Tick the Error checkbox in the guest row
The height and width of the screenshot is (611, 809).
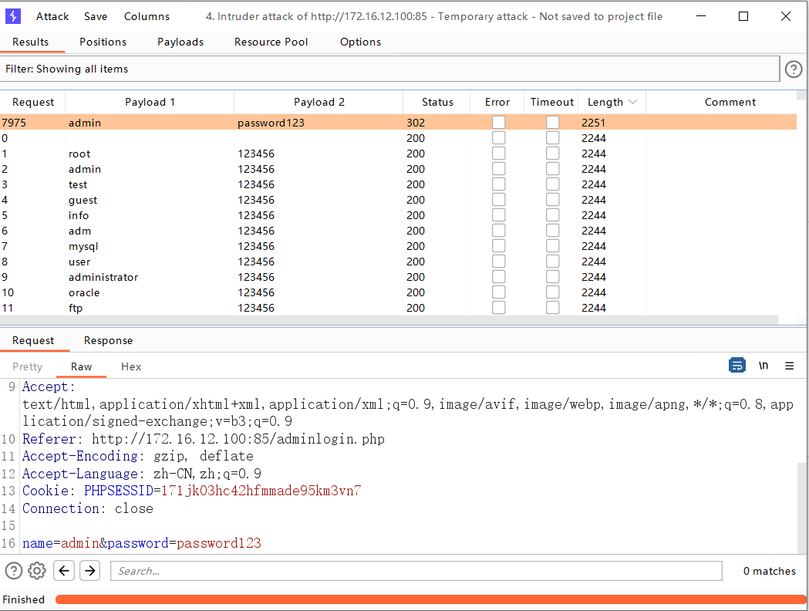pos(498,200)
